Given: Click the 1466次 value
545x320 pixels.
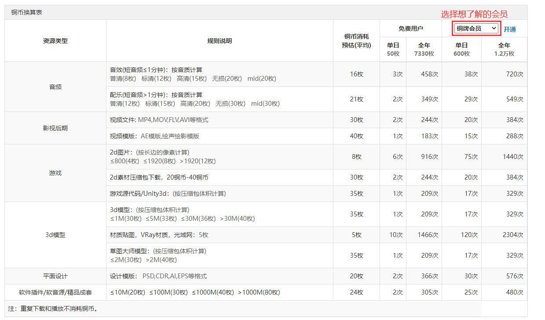Looking at the screenshot, I should coord(428,235).
